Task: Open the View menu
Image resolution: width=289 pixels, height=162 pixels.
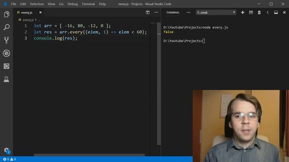Action: click(x=51, y=4)
